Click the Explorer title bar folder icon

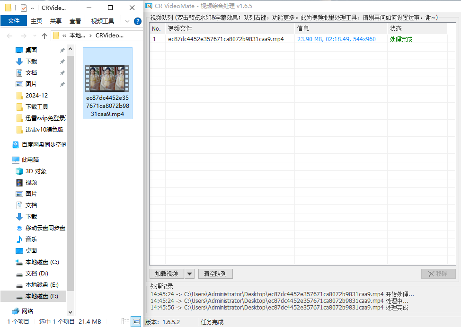point(9,8)
